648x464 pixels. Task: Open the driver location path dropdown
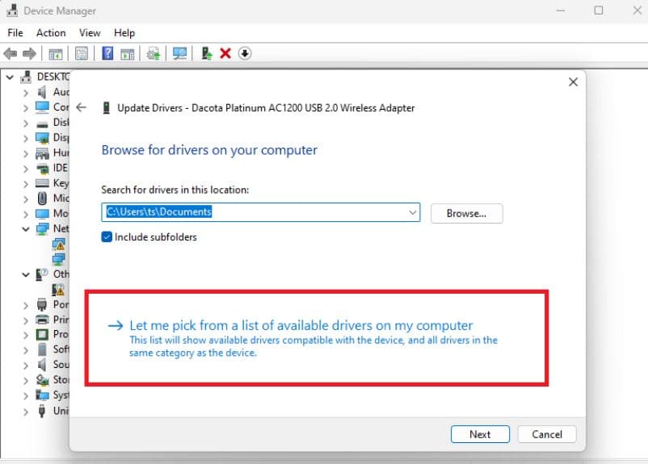click(x=413, y=212)
